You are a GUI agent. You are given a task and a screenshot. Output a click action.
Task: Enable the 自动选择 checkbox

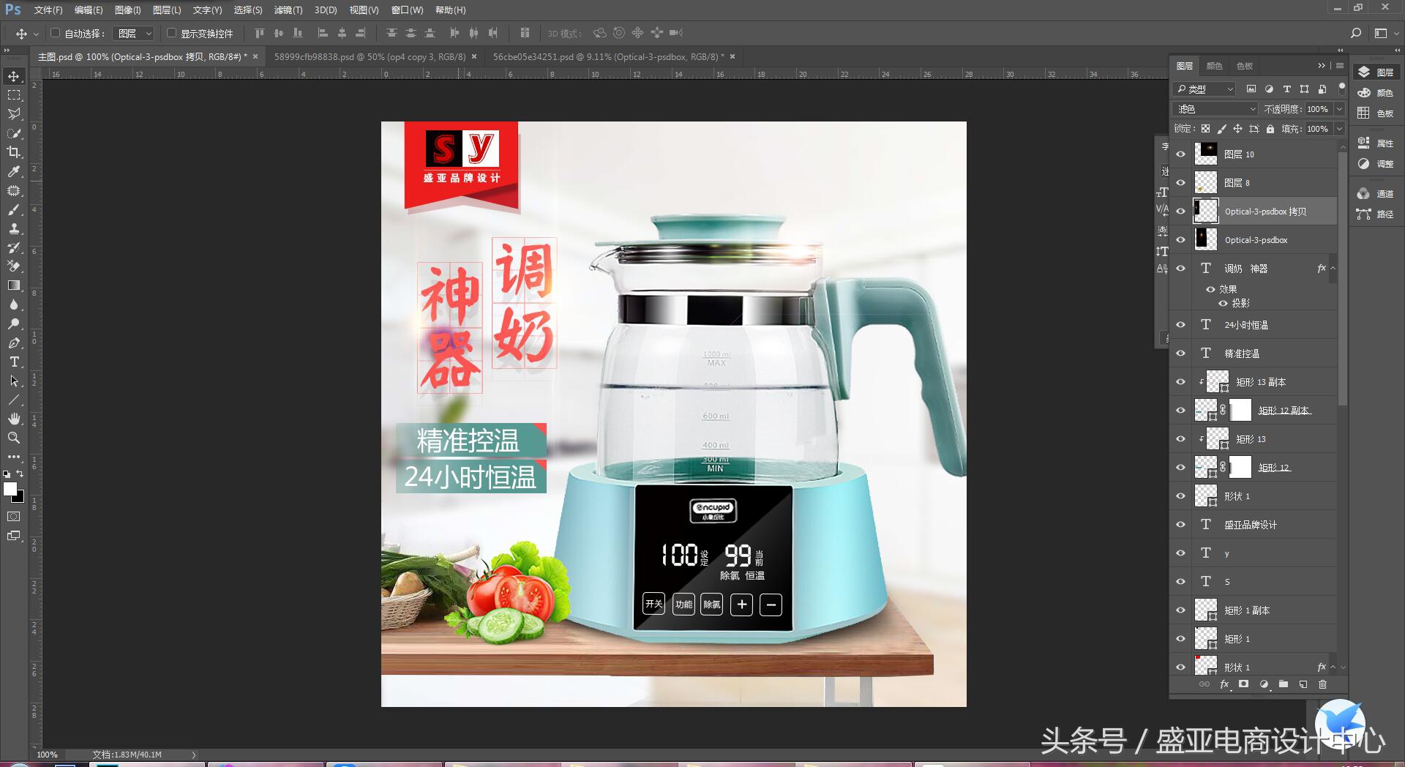pyautogui.click(x=56, y=33)
